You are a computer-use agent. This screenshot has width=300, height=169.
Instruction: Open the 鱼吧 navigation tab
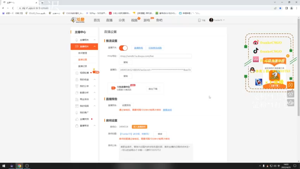159,20
